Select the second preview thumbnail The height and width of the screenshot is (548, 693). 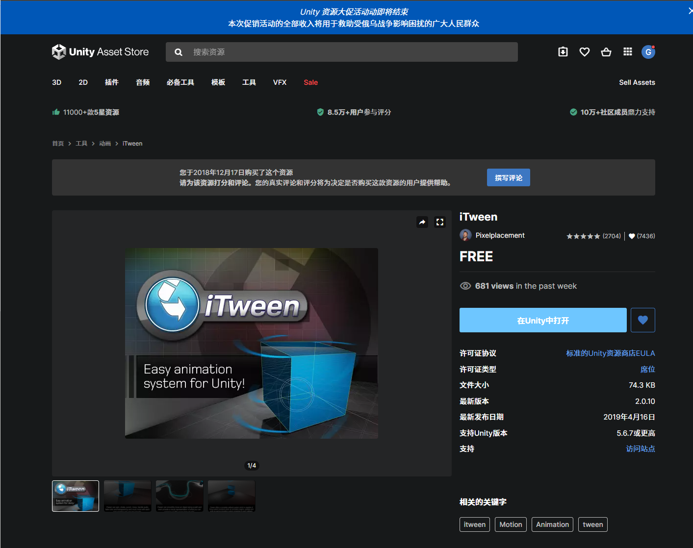click(x=127, y=496)
